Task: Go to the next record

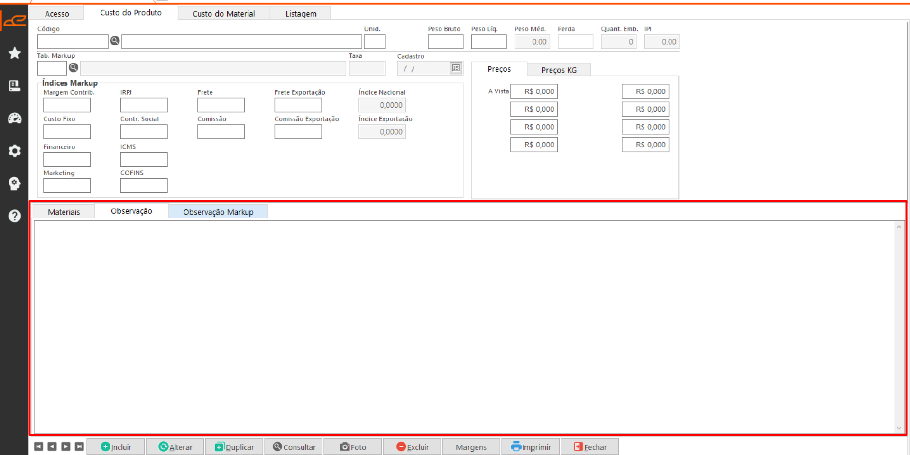Action: click(x=66, y=446)
